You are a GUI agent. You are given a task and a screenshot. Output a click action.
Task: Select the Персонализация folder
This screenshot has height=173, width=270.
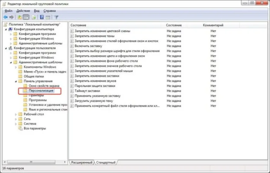(41, 91)
